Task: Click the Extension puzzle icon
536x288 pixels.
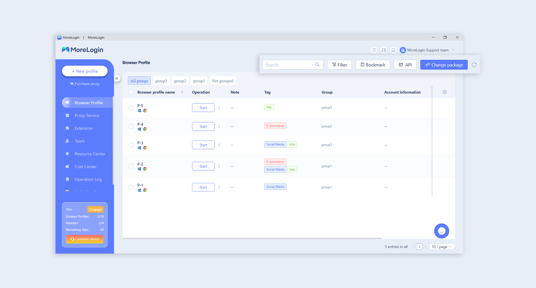Action: [67, 128]
